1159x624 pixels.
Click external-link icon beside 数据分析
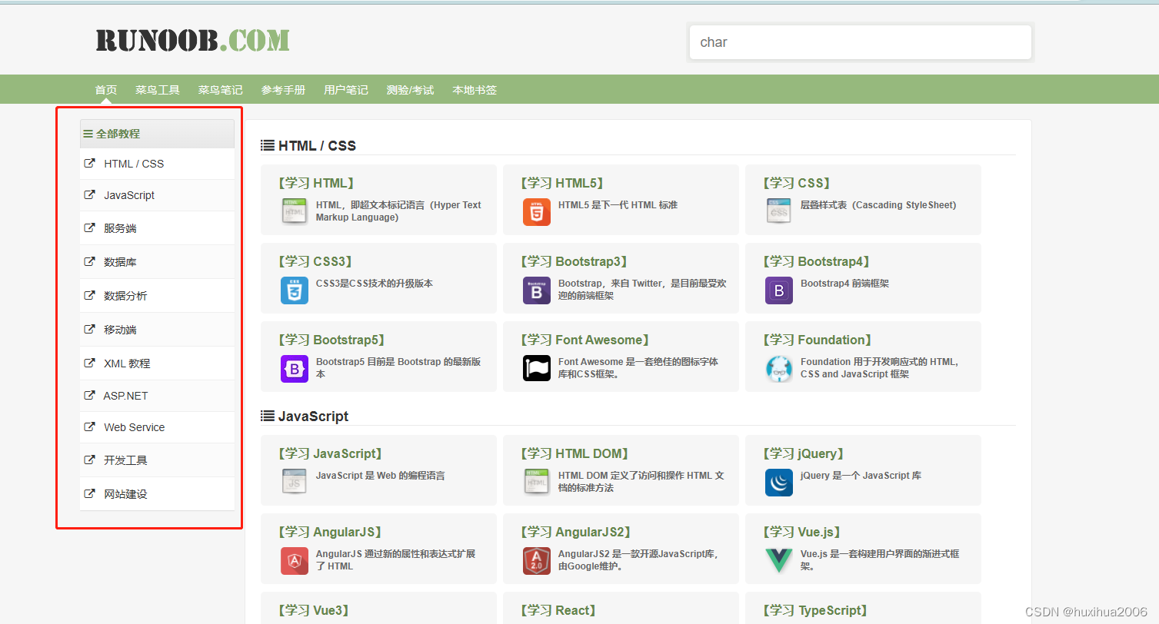(89, 295)
